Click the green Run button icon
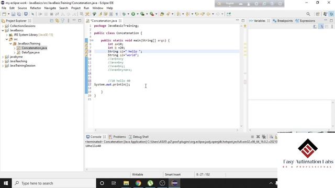This screenshot has width=335, height=188. [133, 14]
